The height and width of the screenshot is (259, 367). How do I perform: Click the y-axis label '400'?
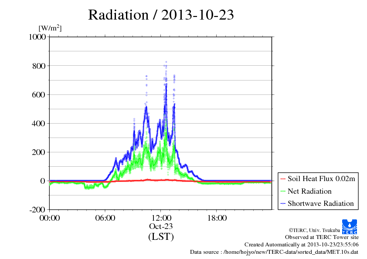[39, 124]
